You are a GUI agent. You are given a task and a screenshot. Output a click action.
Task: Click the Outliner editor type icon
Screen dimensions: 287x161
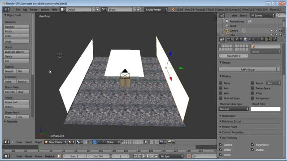tap(222, 16)
